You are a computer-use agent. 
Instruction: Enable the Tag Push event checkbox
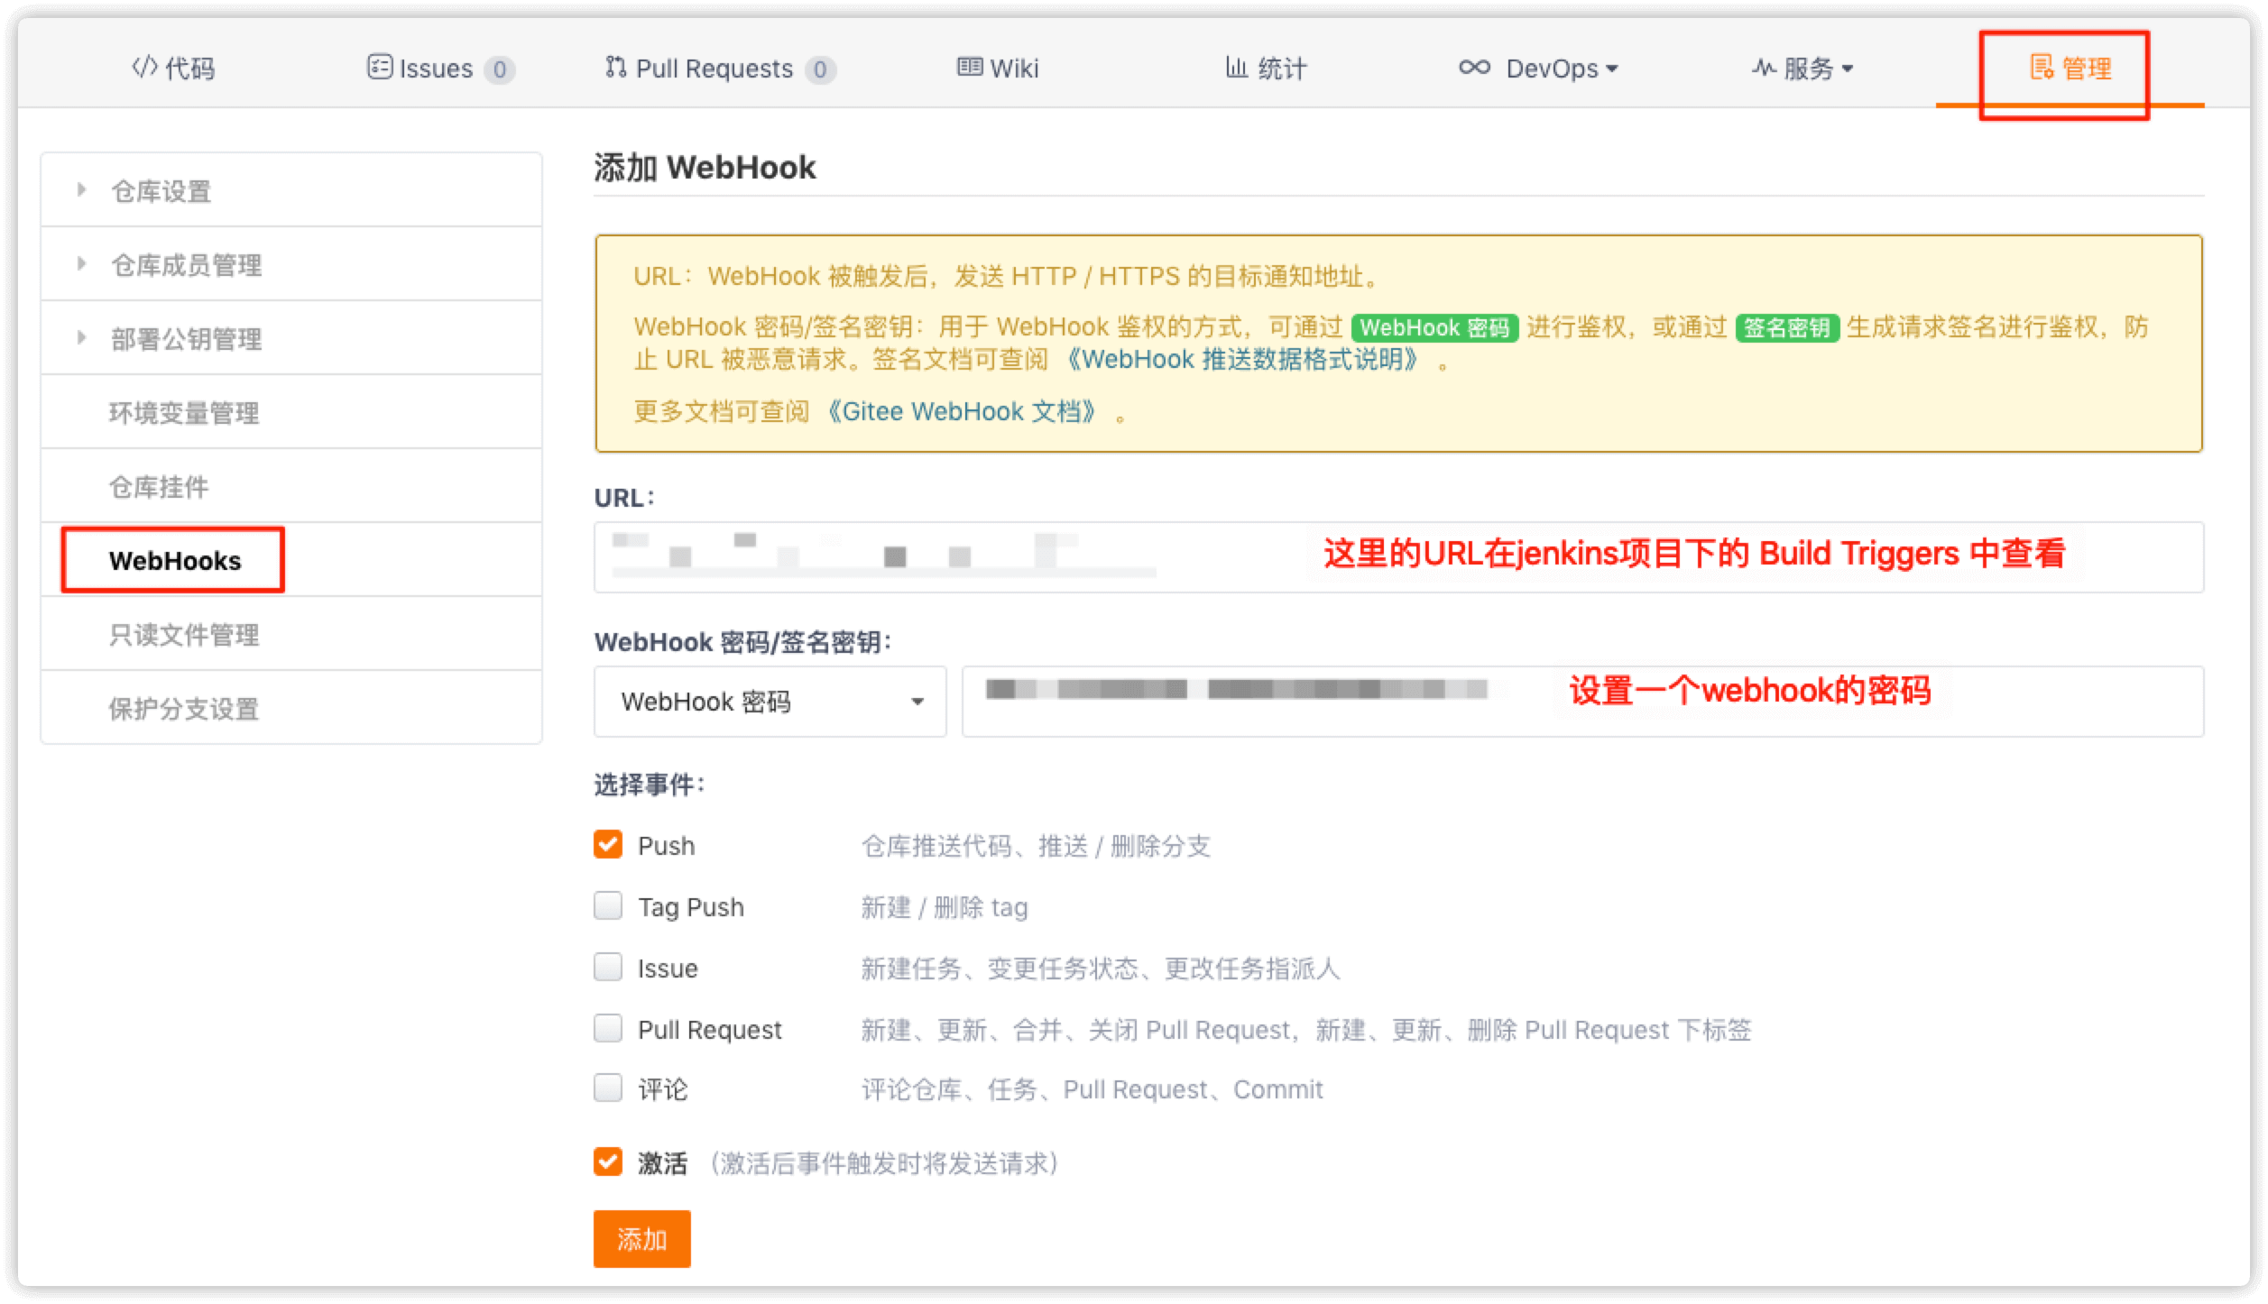608,905
